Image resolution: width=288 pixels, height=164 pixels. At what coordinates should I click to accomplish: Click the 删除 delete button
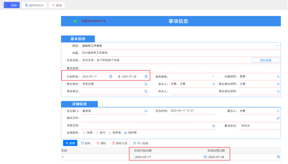[101, 143]
